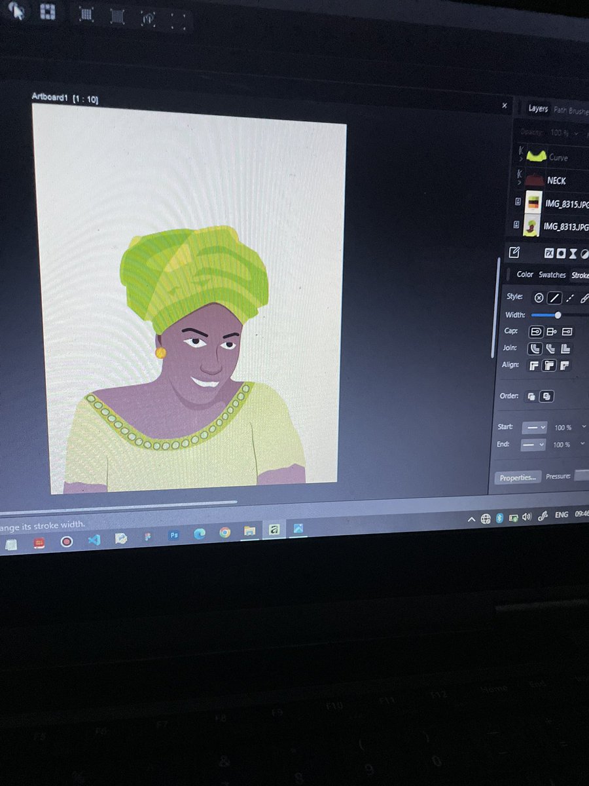Image resolution: width=589 pixels, height=786 pixels.
Task: Open Layer Effects with the fx icon
Action: [549, 253]
